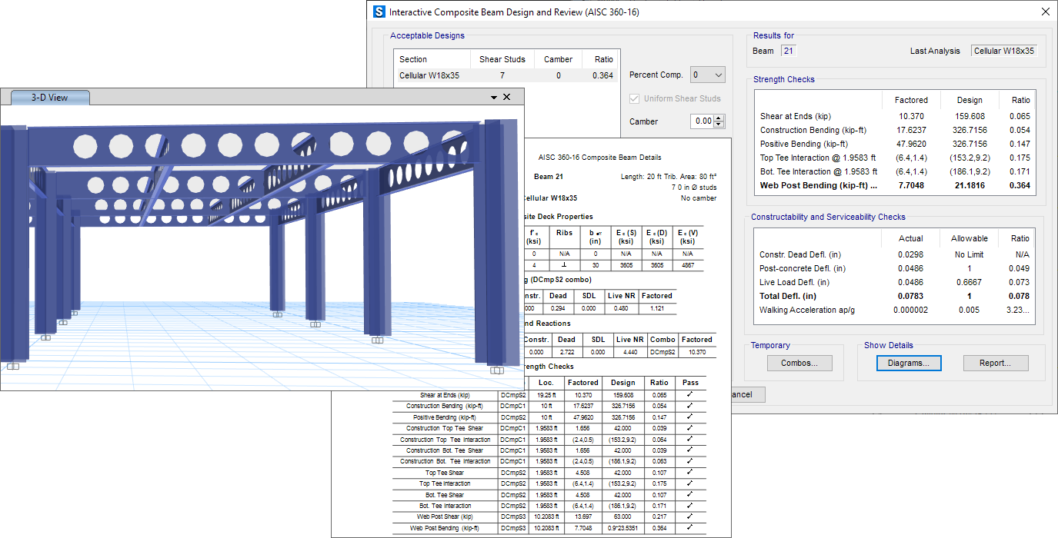Decrease Camber with the down spinner arrow

(x=719, y=125)
